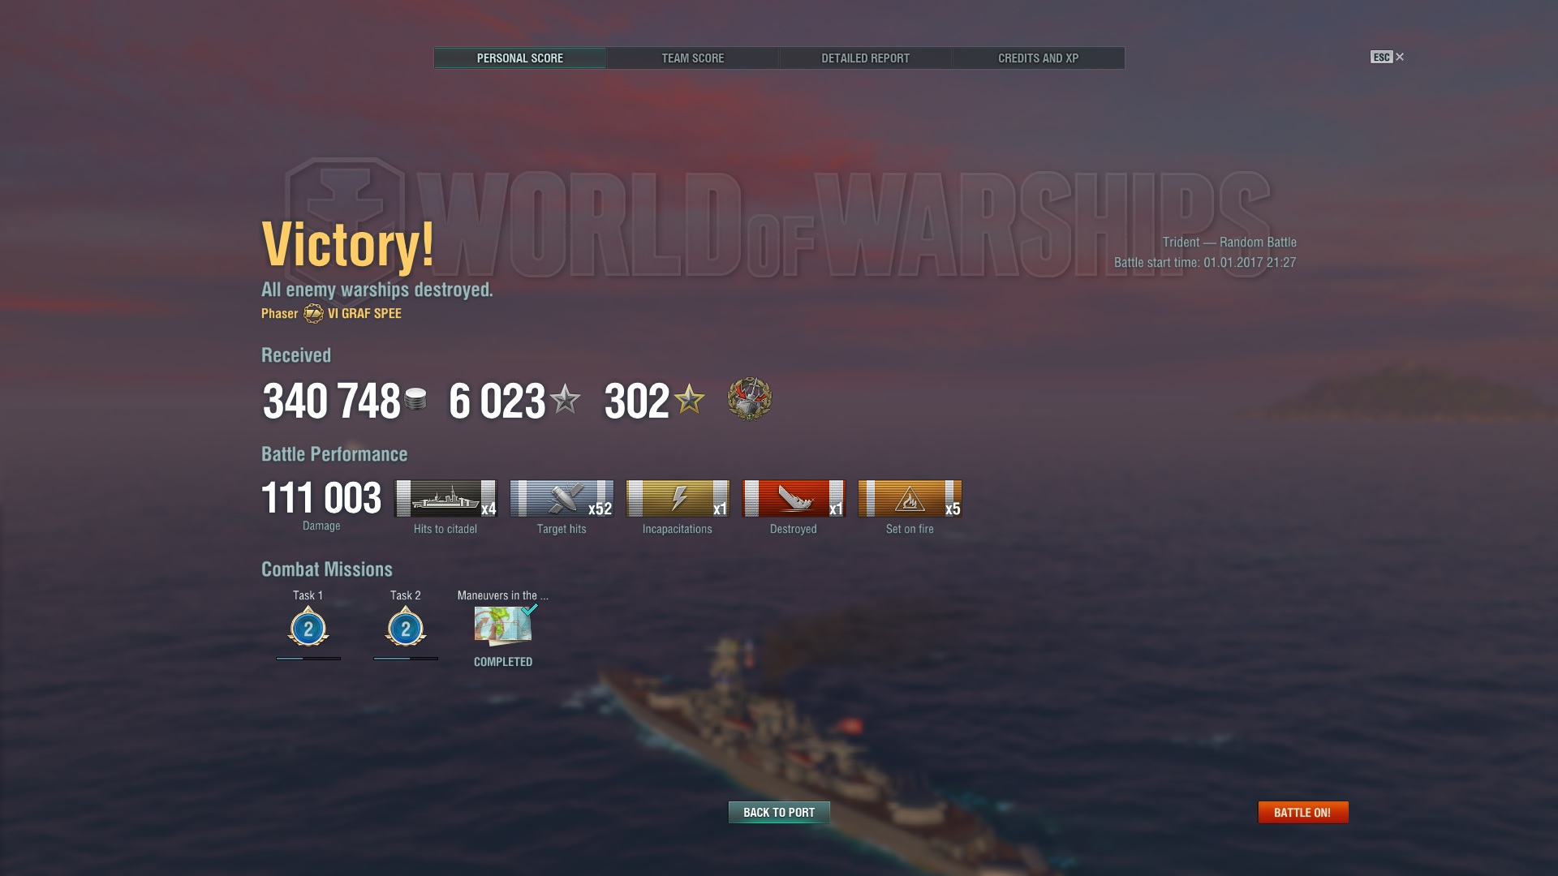Open the Maneuvers mission map thumbnail
This screenshot has height=876, width=1558.
point(503,625)
